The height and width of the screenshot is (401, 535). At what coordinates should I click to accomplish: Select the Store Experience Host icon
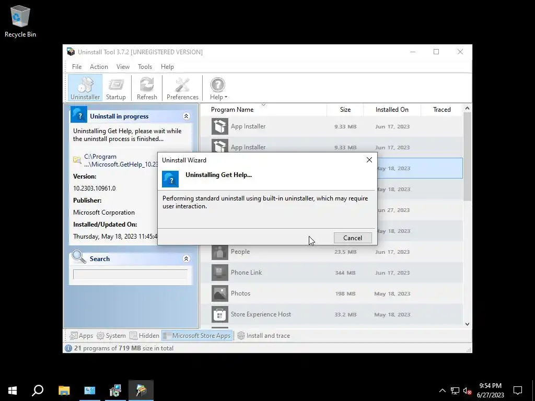[220, 314]
